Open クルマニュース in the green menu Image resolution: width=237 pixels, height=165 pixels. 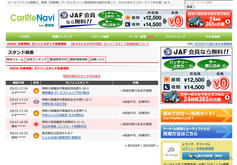point(175,37)
